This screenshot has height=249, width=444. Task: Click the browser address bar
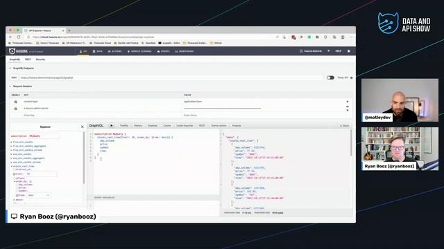(x=153, y=37)
